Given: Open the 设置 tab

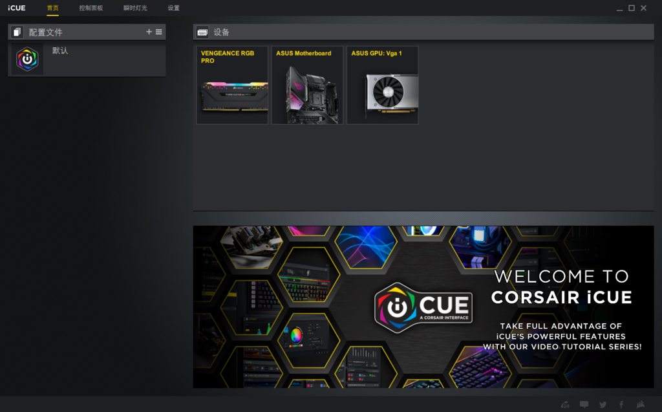Looking at the screenshot, I should 173,8.
